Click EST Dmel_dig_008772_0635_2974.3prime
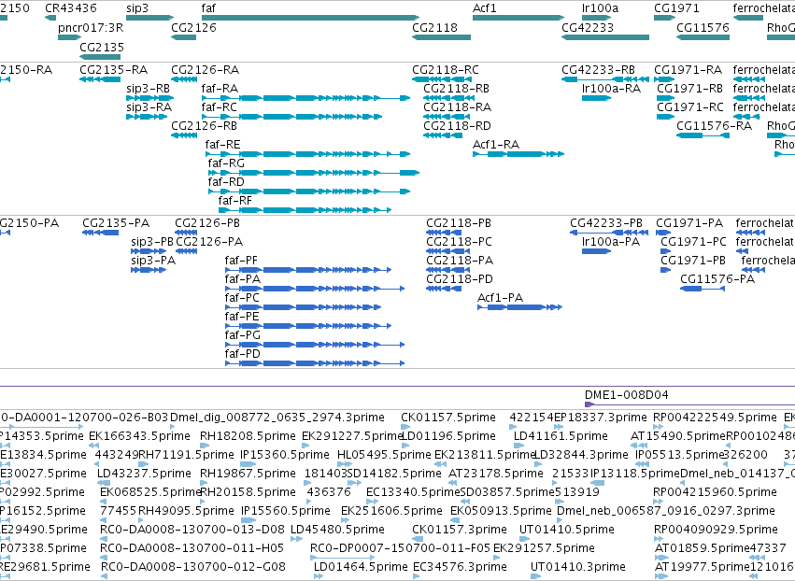795x581 pixels. click(x=277, y=418)
